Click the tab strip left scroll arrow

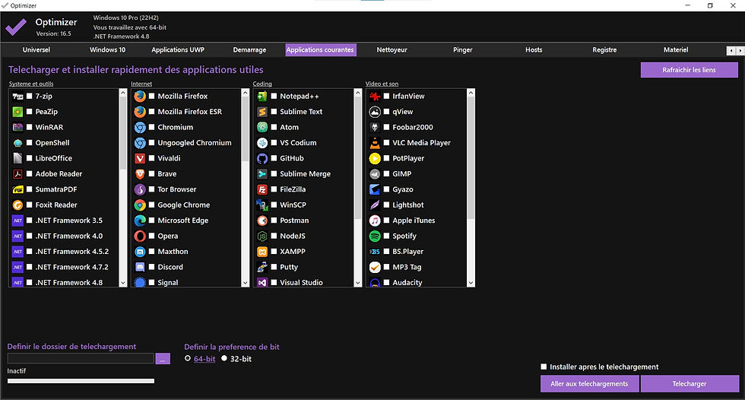point(731,50)
